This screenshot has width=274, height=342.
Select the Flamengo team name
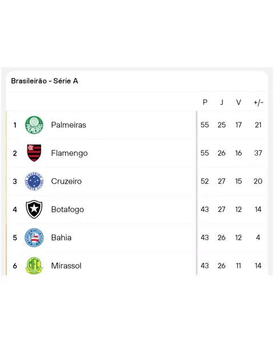69,153
